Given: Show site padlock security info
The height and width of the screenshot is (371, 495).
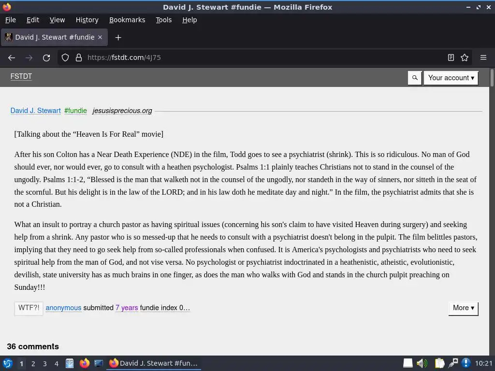Looking at the screenshot, I should pyautogui.click(x=79, y=58).
